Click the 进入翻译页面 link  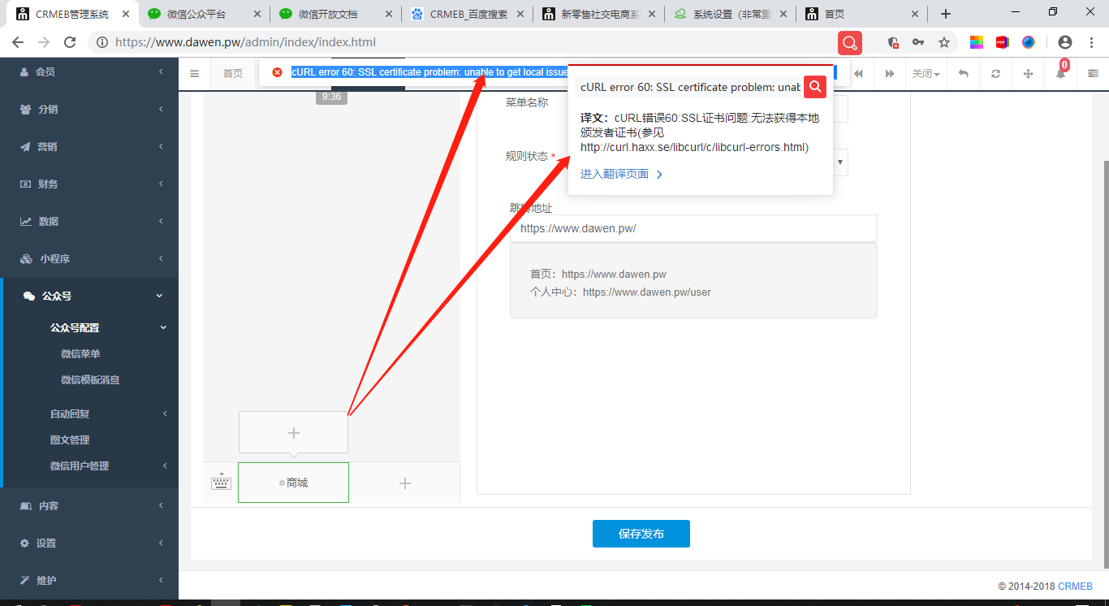[x=622, y=174]
